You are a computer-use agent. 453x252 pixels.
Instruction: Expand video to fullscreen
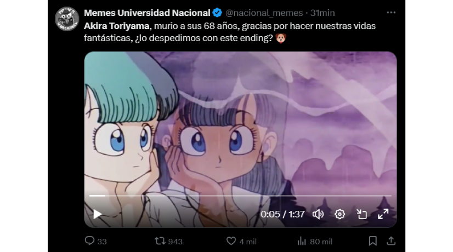click(383, 214)
